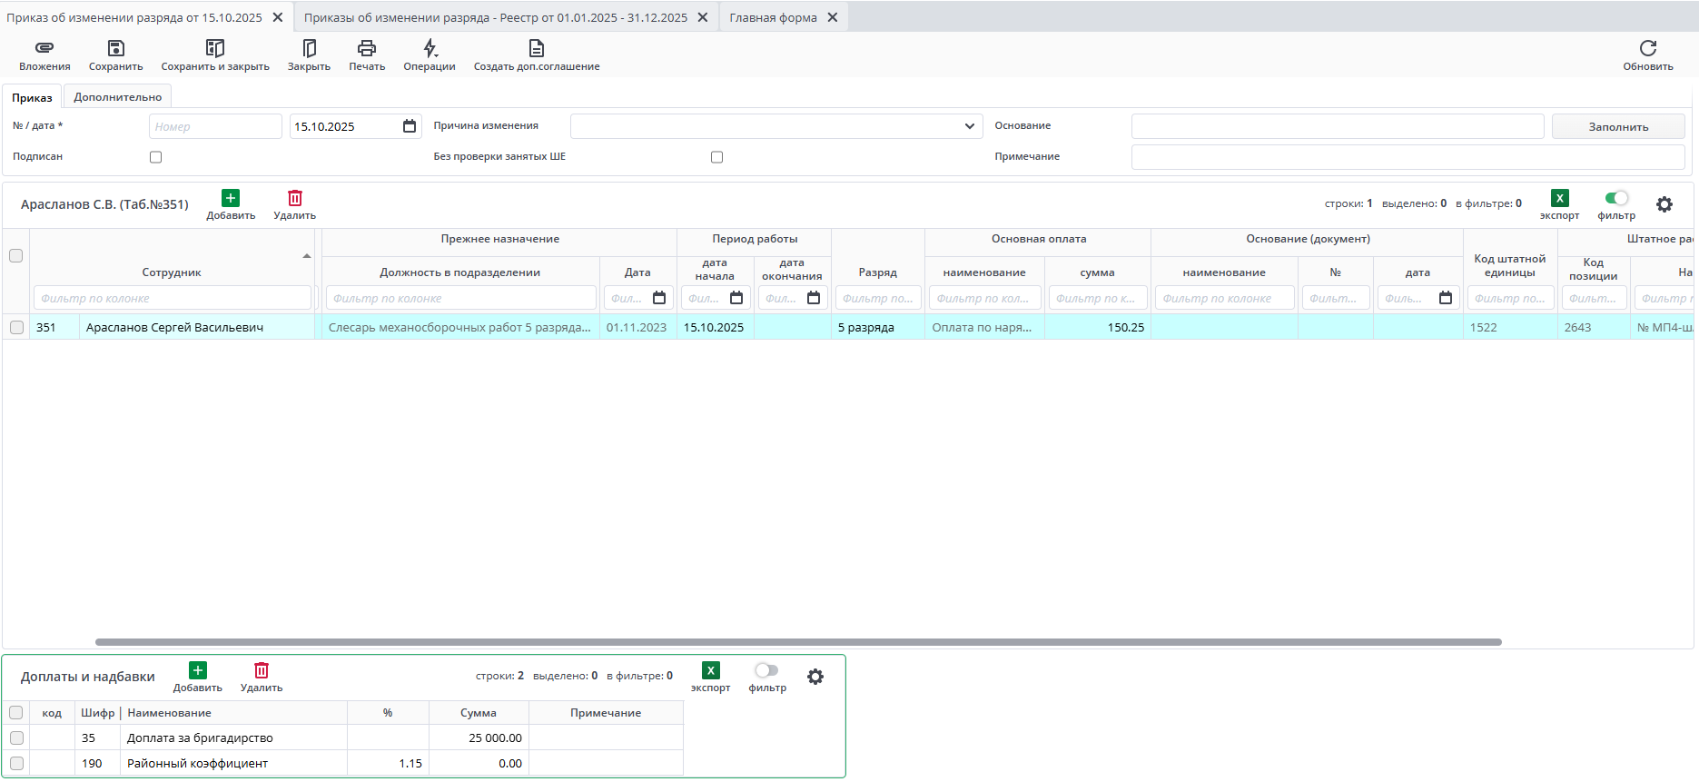Switch to the Главная форма tab
The height and width of the screenshot is (782, 1699).
click(773, 17)
